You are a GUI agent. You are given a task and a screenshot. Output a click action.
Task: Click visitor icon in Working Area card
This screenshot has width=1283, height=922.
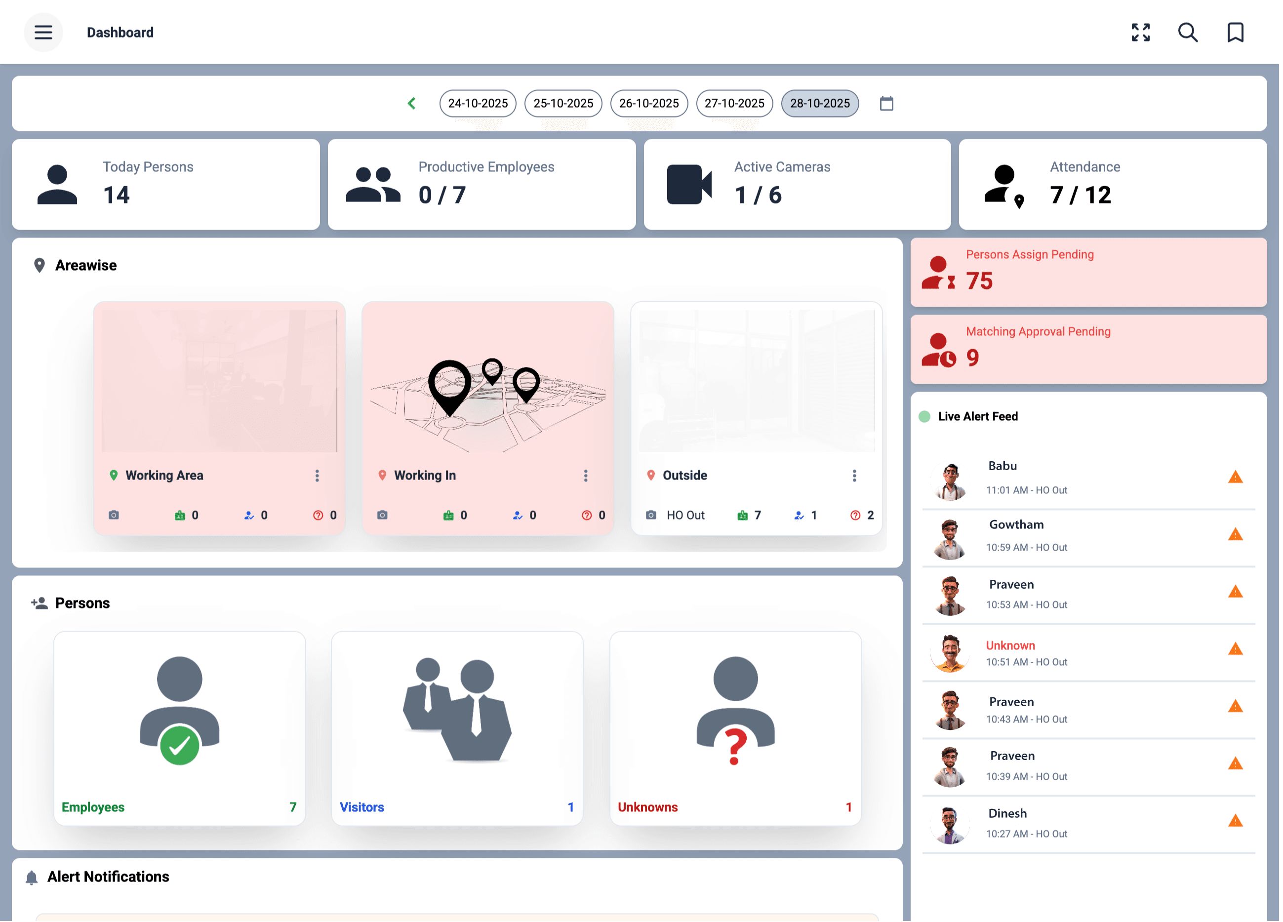pos(249,516)
